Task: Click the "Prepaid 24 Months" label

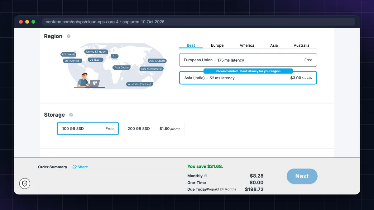Action: coord(222,189)
